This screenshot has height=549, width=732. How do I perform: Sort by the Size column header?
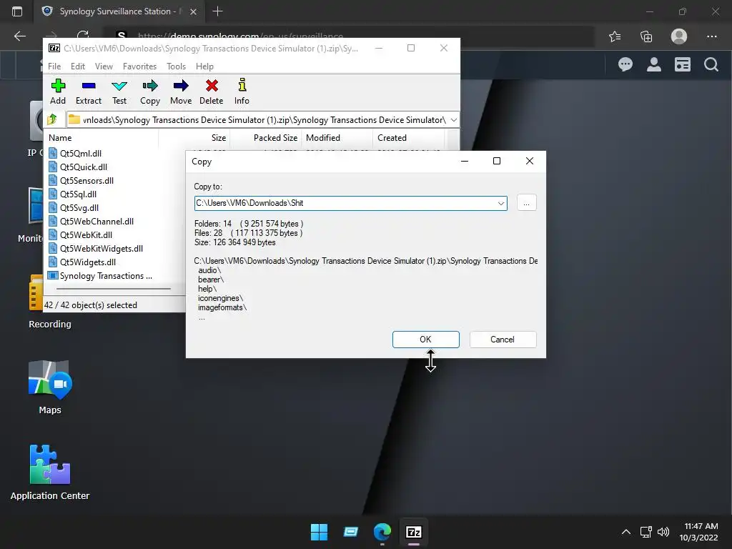219,138
